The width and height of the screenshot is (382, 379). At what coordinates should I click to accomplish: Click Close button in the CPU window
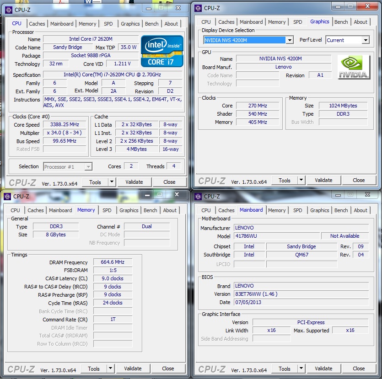169,182
